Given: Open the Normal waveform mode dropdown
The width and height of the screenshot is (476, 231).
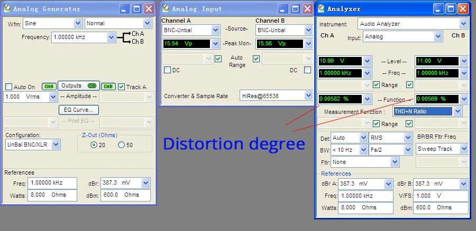Looking at the screenshot, I should [148, 23].
